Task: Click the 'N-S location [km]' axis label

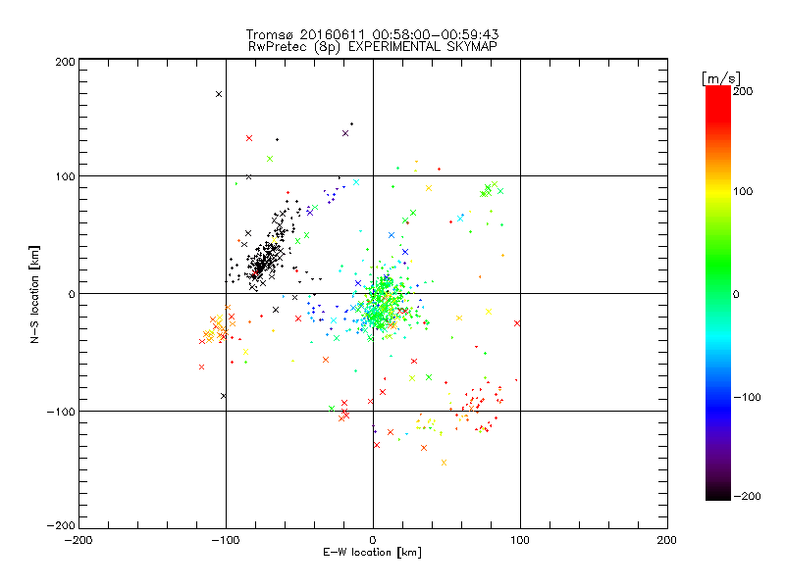Action: (34, 295)
